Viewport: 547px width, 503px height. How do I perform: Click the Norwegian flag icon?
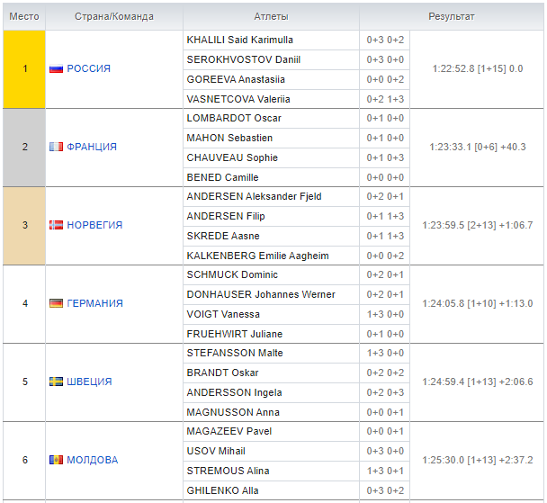pos(56,226)
